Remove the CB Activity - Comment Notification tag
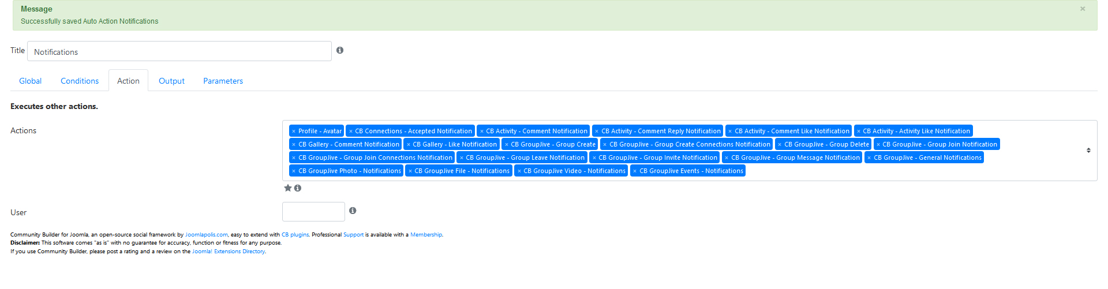Viewport: 1108px width, 289px height. [481, 132]
